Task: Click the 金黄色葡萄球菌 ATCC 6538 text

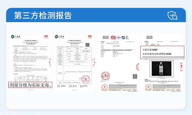Action: (157, 54)
